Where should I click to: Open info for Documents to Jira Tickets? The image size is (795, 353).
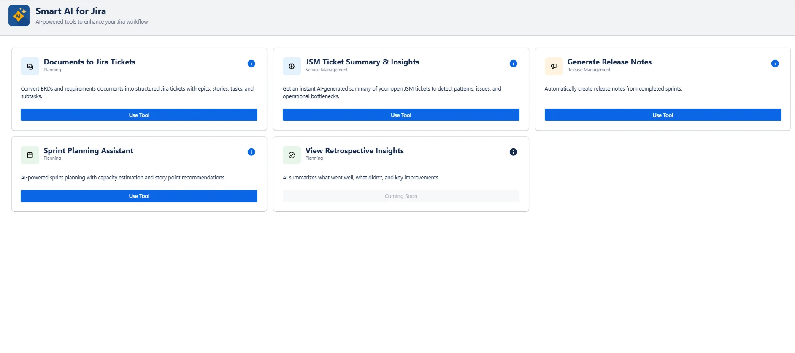[x=251, y=64]
